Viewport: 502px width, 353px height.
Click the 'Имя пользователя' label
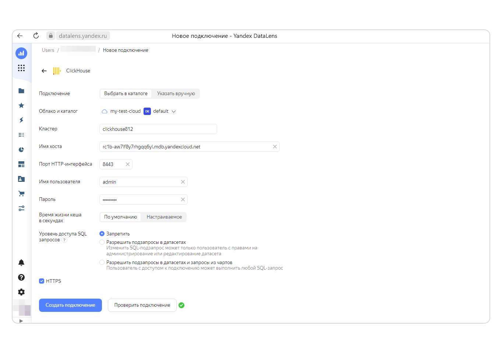(x=60, y=182)
